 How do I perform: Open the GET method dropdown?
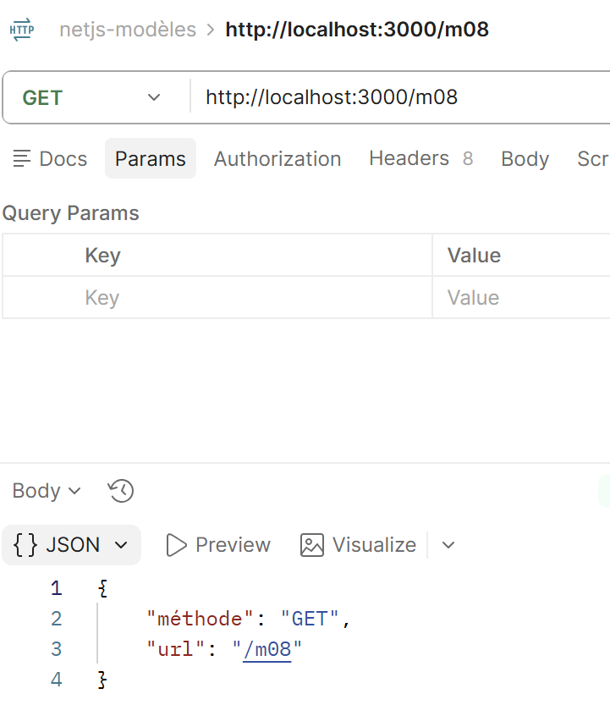coord(91,97)
